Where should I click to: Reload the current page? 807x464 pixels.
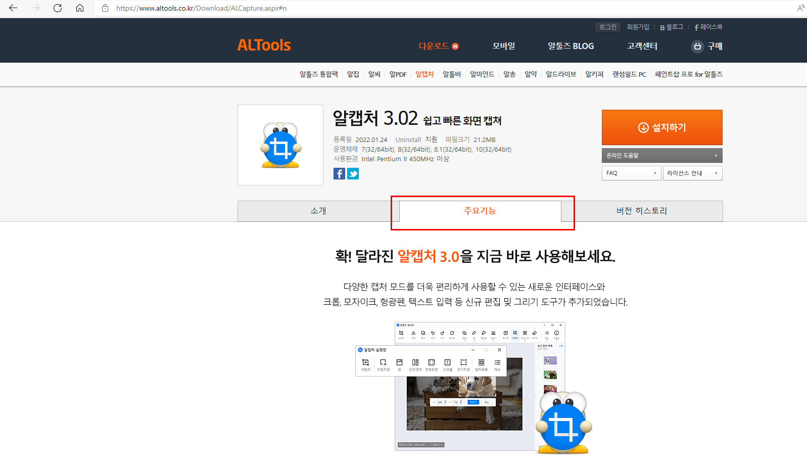(58, 8)
